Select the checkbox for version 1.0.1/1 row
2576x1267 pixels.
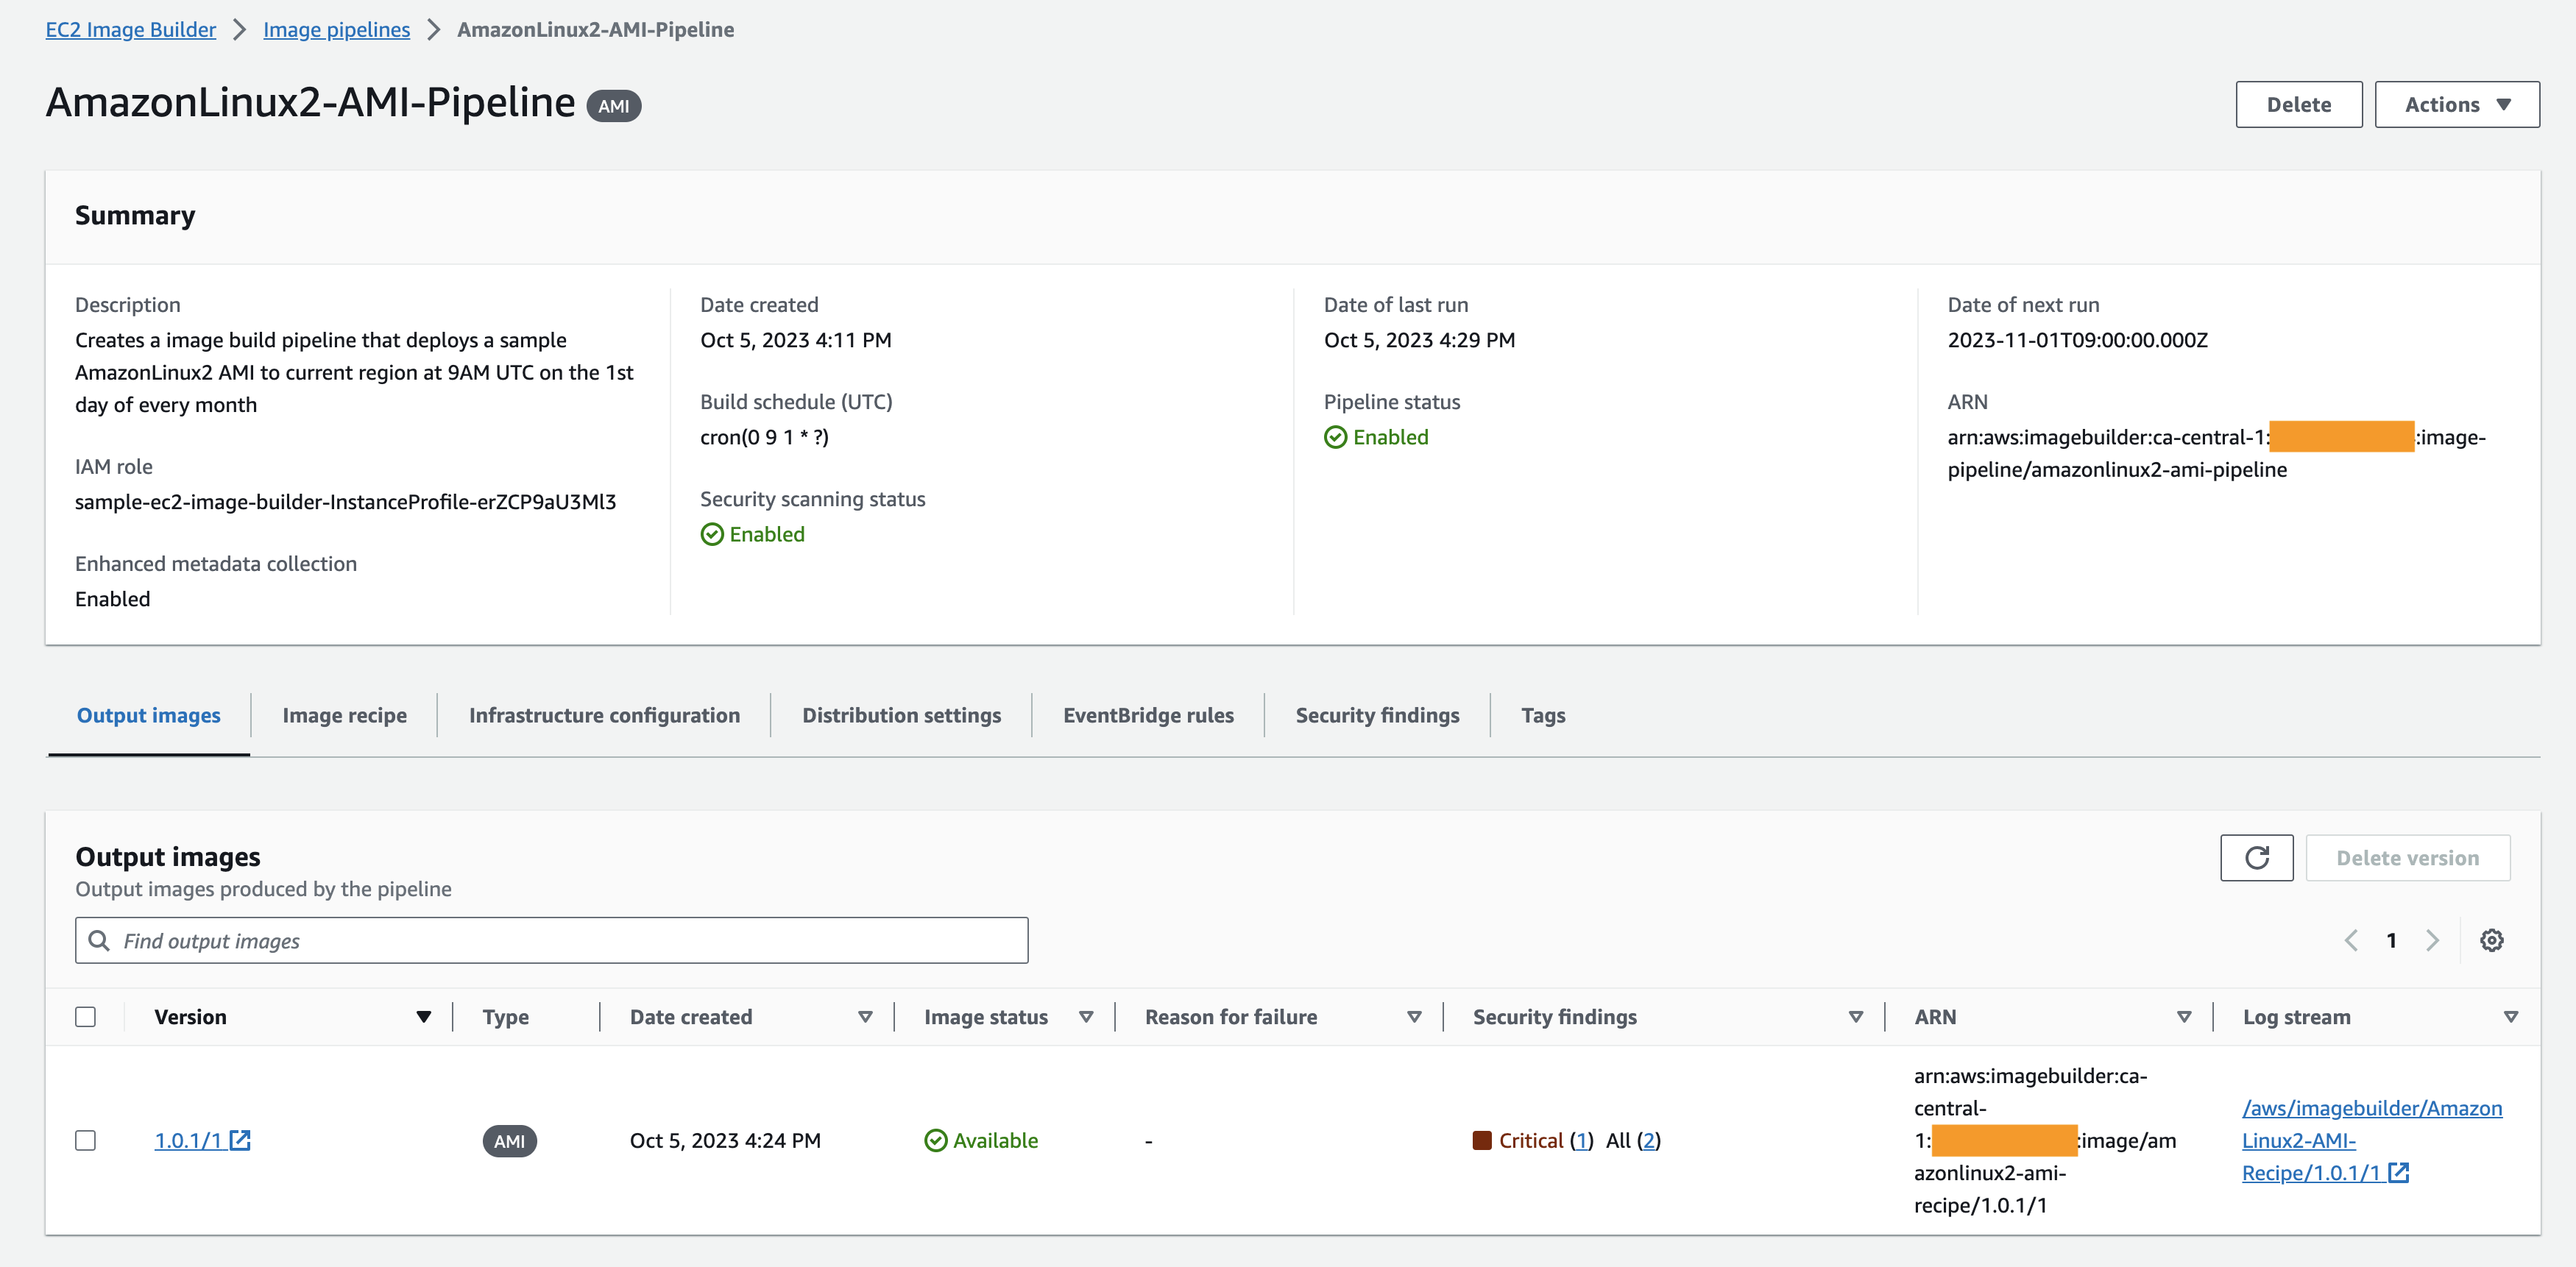(86, 1140)
